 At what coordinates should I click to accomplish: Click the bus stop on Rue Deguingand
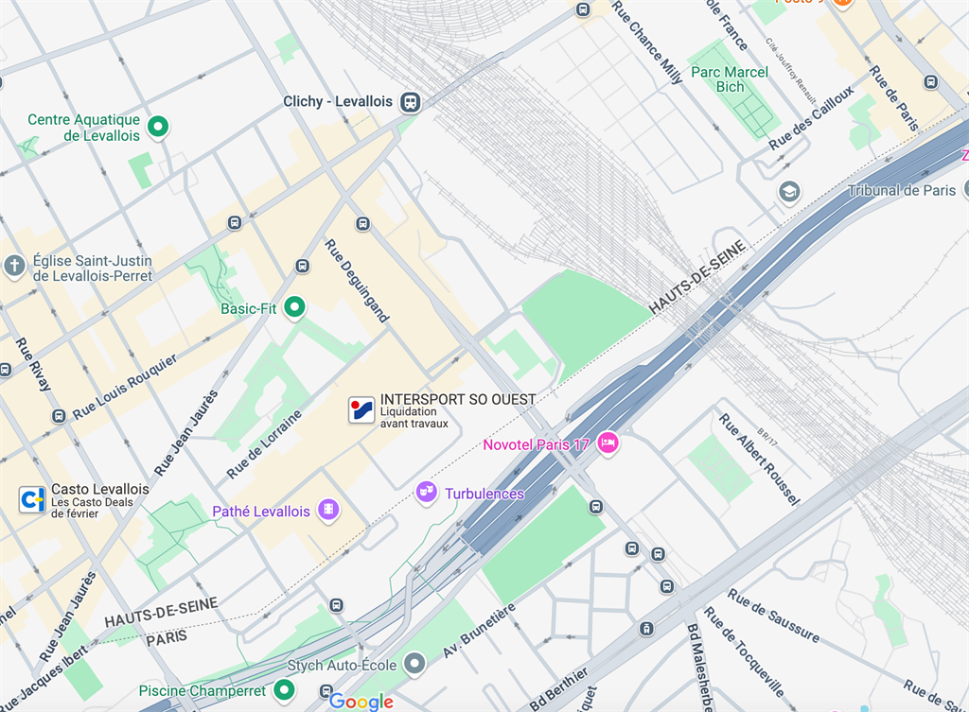tap(363, 223)
